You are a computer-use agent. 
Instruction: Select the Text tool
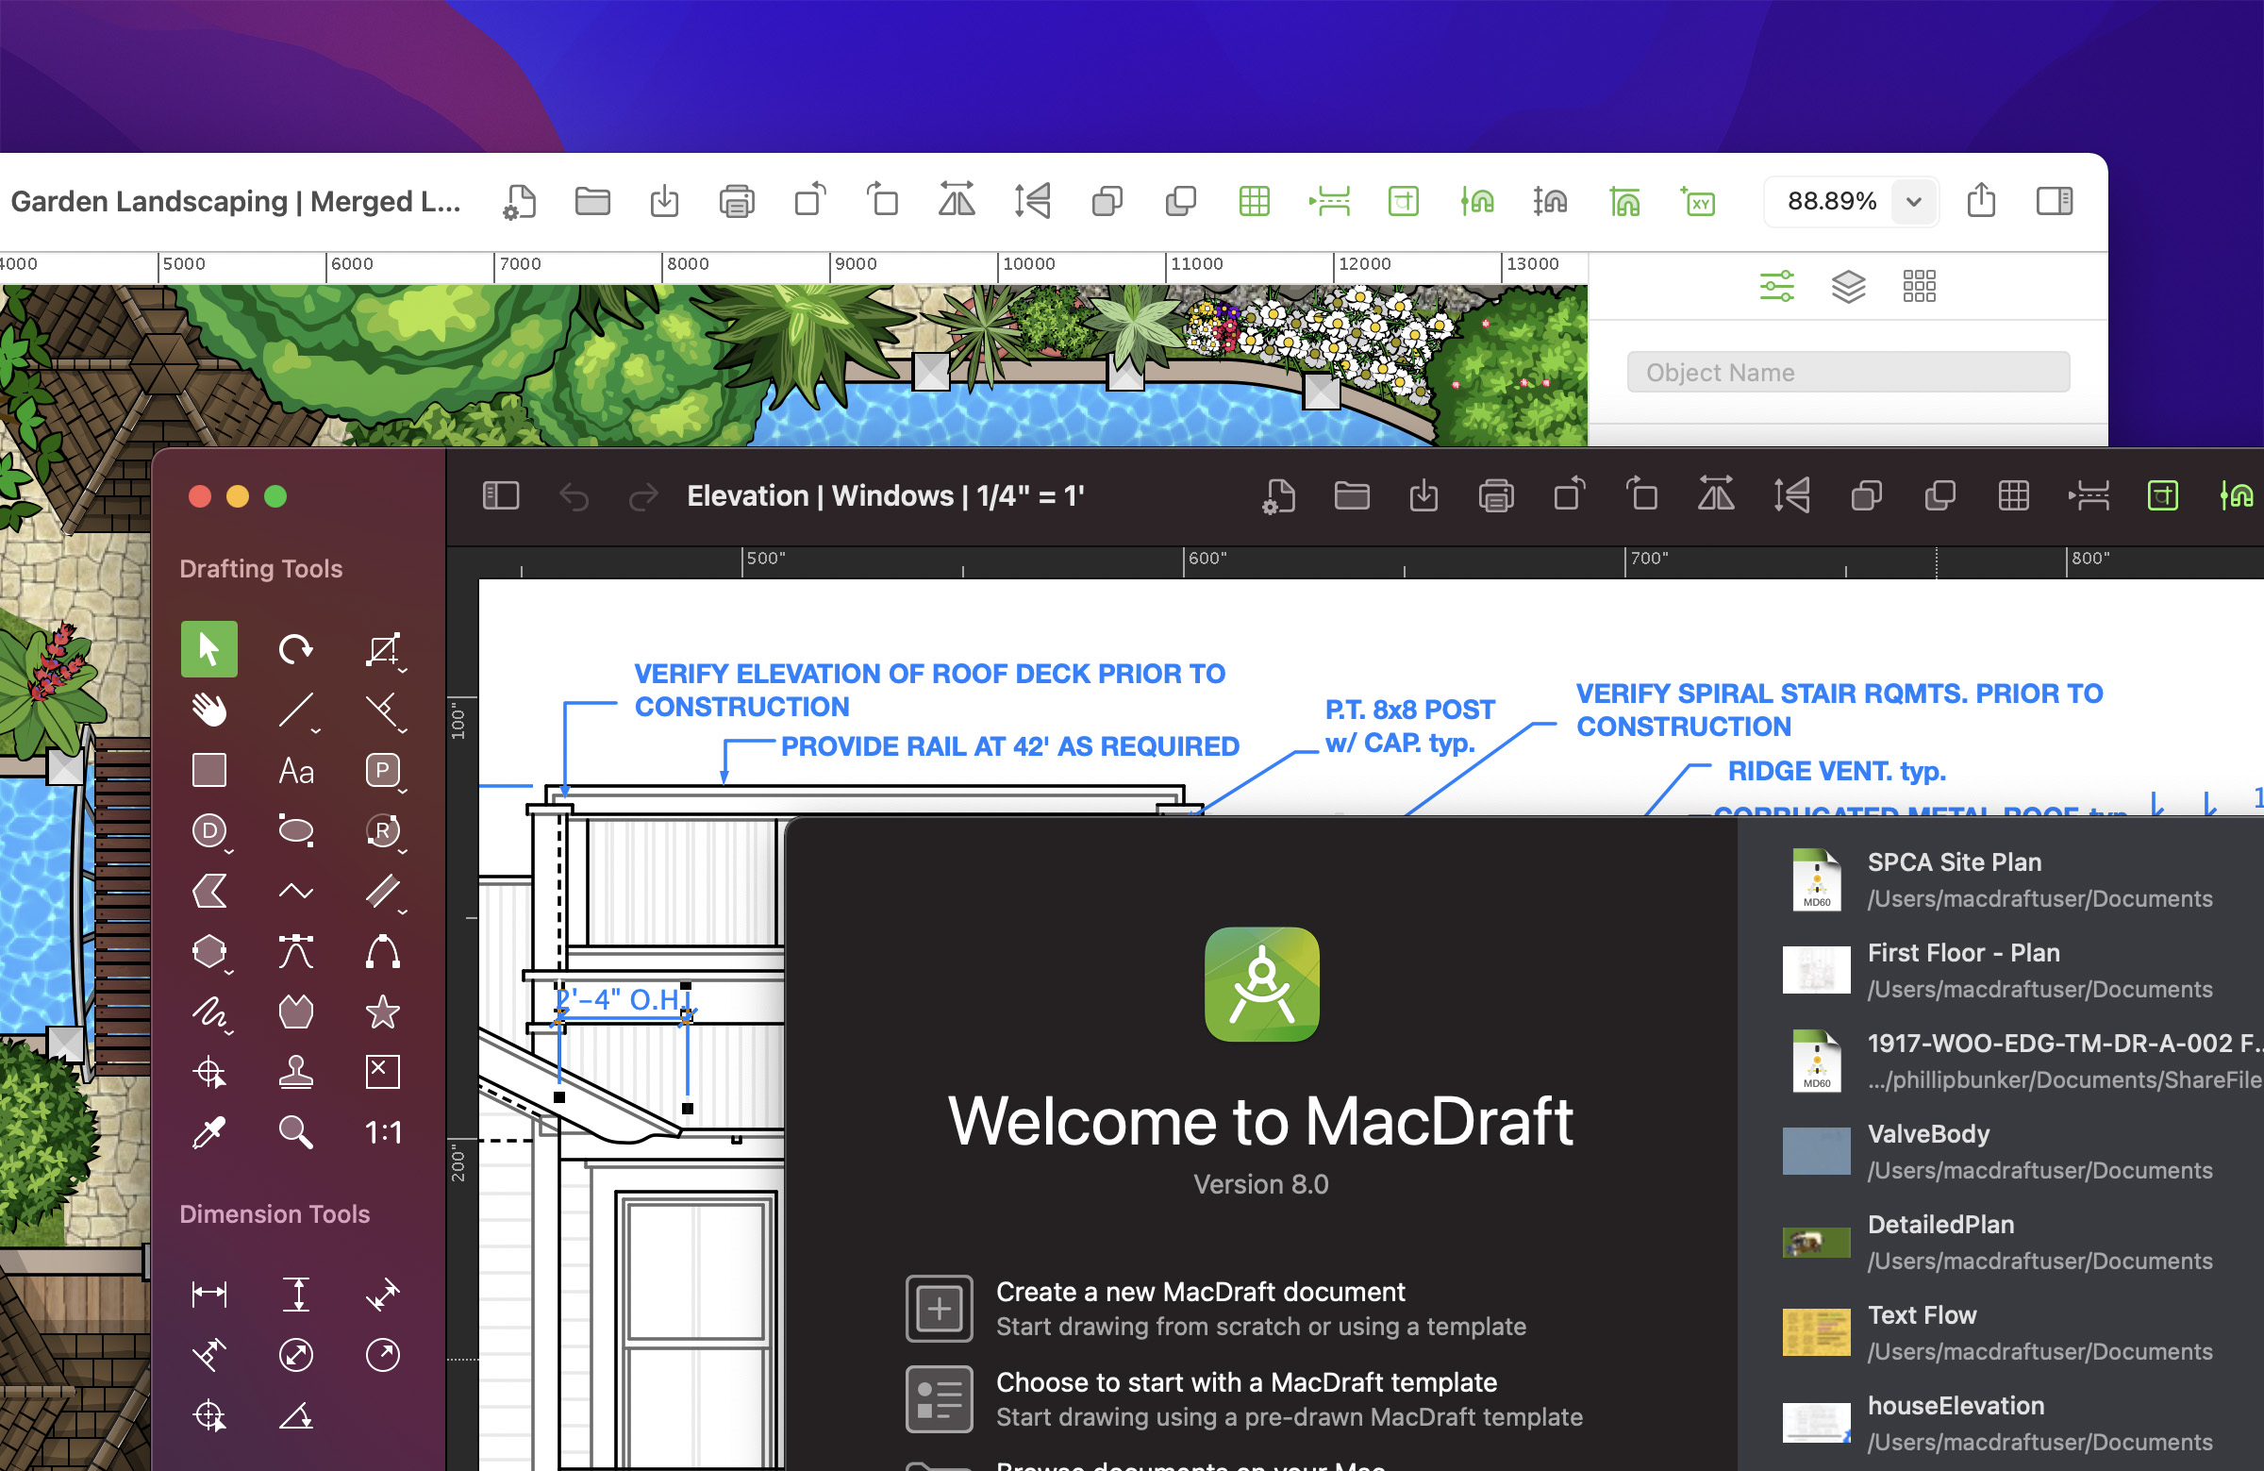click(x=296, y=771)
